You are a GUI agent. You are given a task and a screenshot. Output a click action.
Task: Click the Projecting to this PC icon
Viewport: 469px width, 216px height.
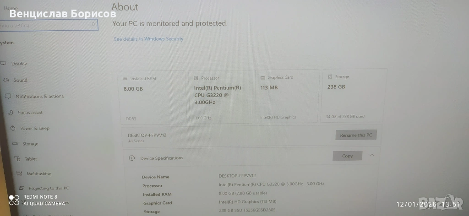pos(22,188)
